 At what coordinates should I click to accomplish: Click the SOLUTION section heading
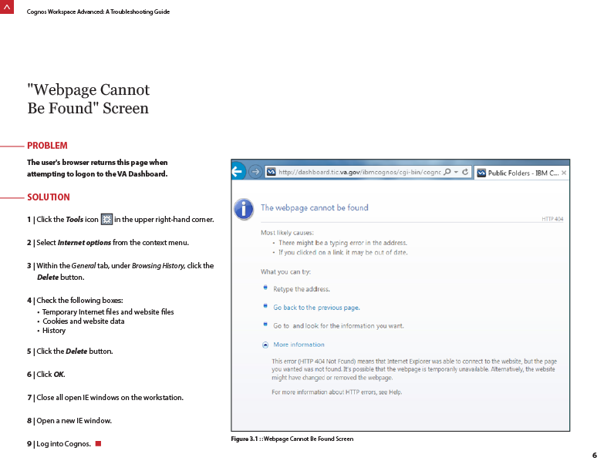coord(48,197)
